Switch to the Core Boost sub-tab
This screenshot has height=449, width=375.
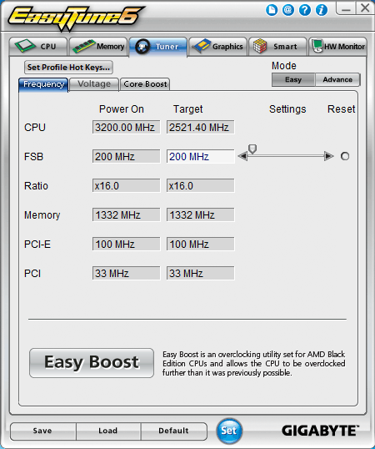pos(145,84)
